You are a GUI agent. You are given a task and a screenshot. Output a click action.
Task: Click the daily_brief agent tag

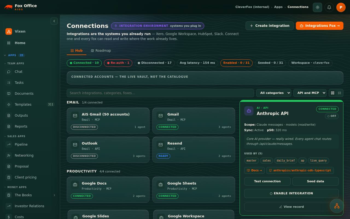[286, 161]
